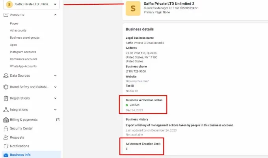Viewport: 268px width, 158px height.
Task: Click the 'Last updated by on December 24, 2023' text
Action: (x=151, y=130)
